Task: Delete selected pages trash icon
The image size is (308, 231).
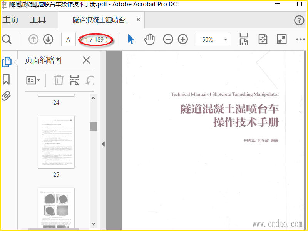Action: [59, 80]
